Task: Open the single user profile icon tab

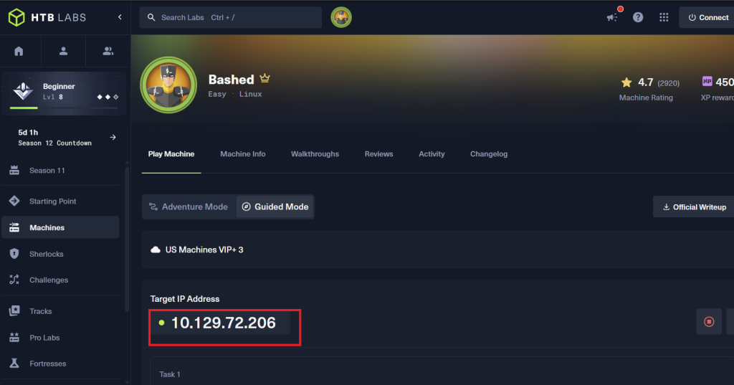Action: [x=63, y=51]
